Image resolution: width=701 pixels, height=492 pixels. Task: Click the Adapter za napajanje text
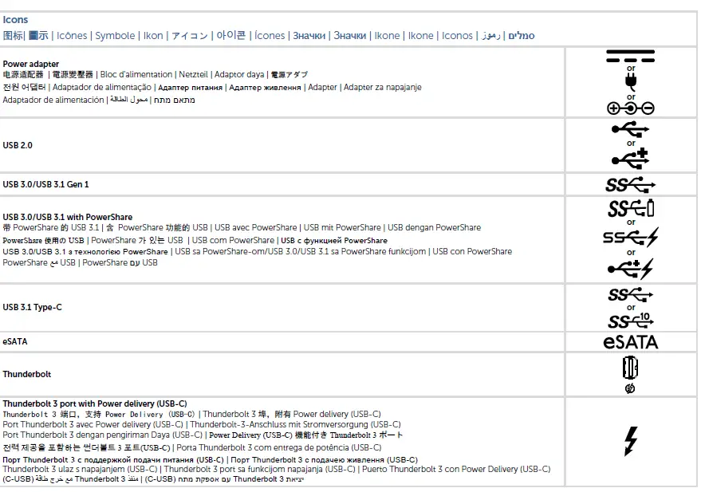click(x=382, y=87)
